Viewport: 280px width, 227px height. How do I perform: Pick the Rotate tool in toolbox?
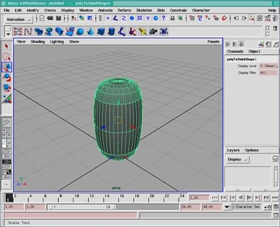coord(7,77)
